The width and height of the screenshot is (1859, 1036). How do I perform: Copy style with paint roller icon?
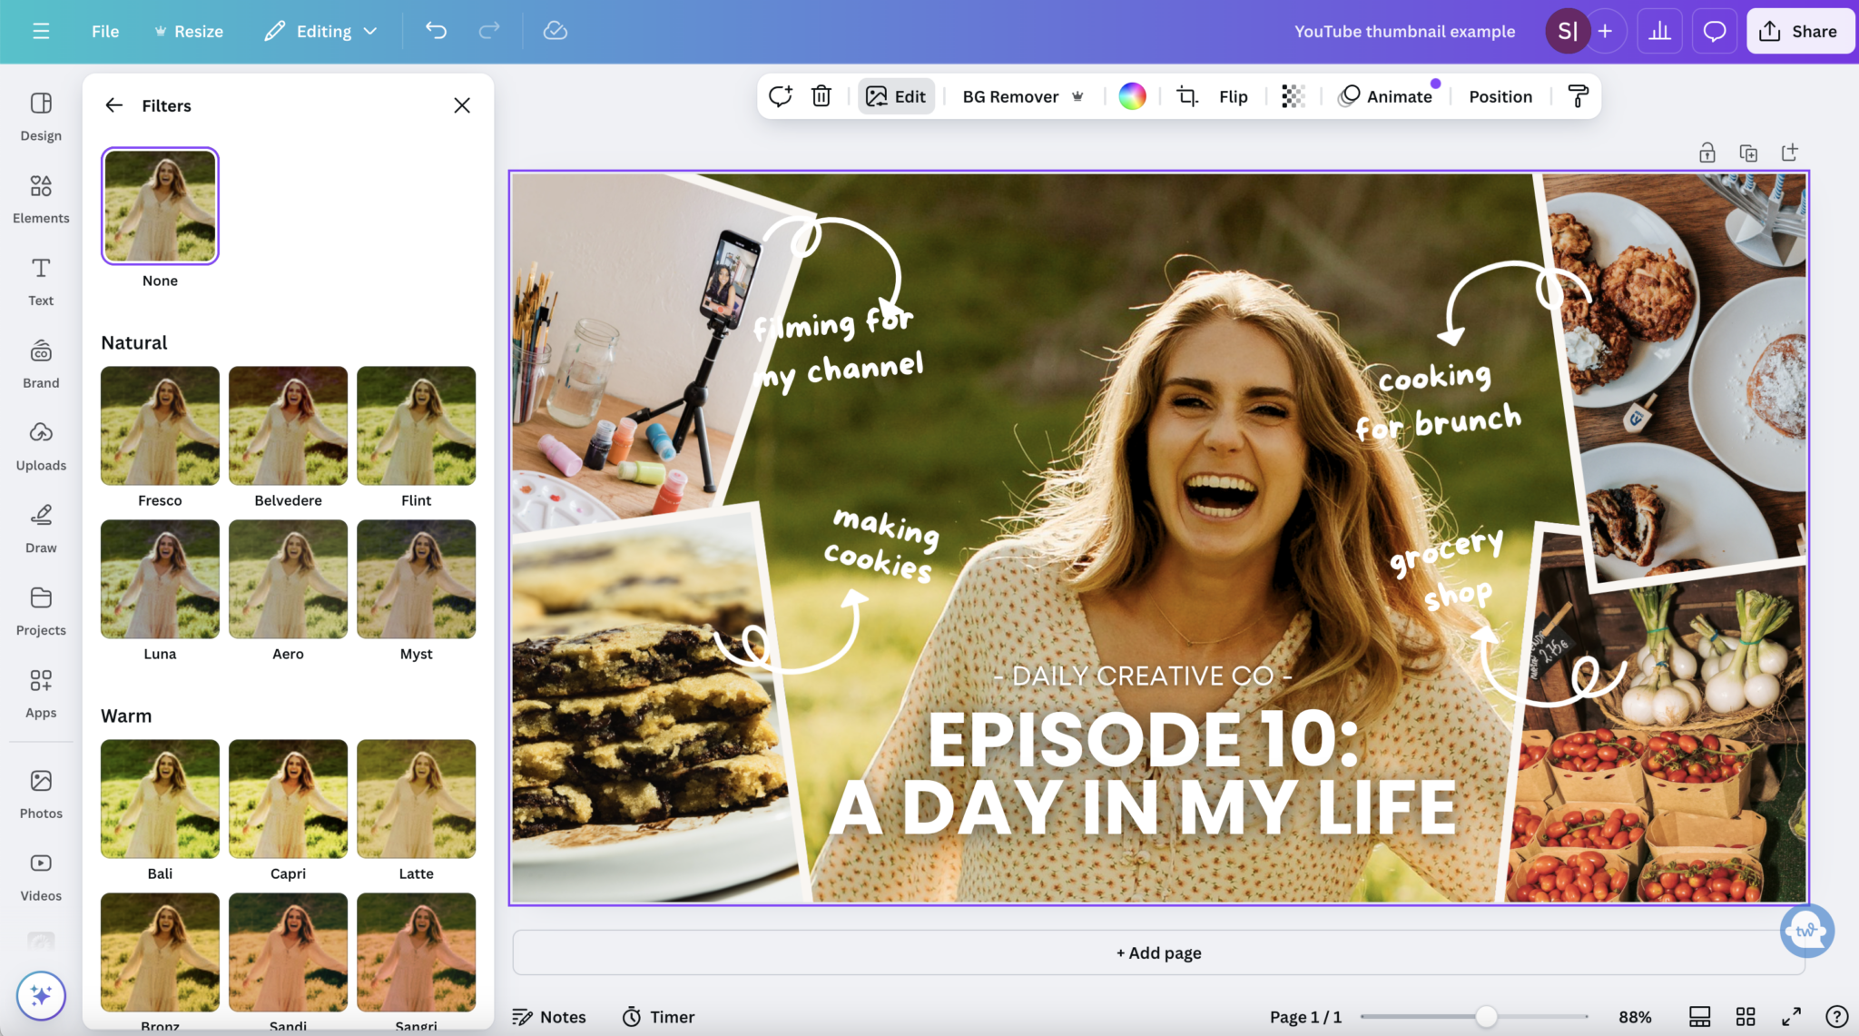point(1579,96)
